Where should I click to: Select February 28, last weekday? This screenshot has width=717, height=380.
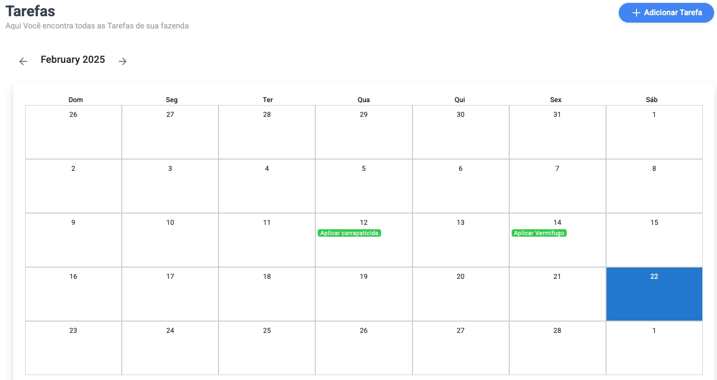click(x=557, y=348)
